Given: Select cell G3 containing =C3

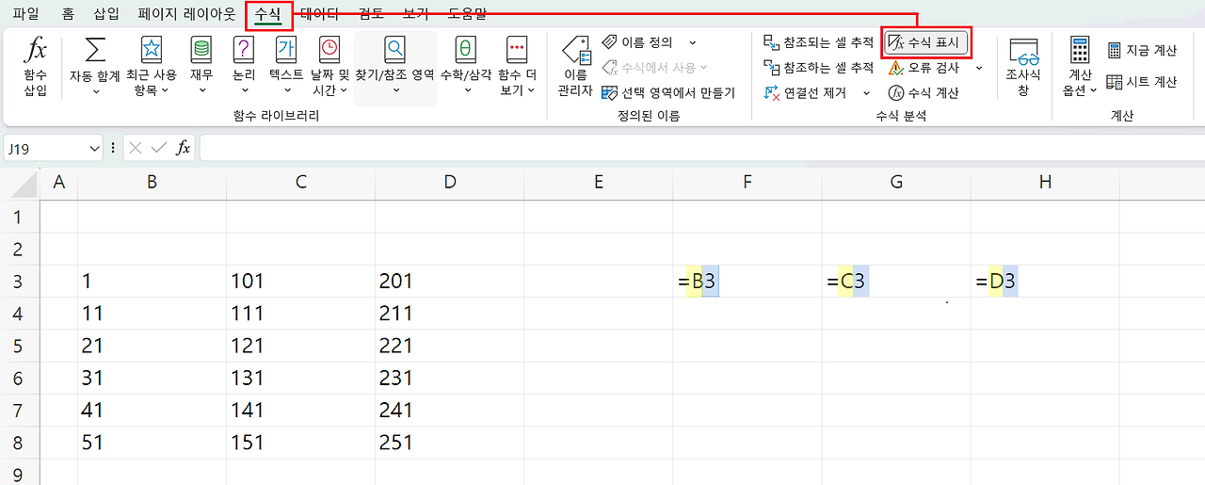Looking at the screenshot, I should click(x=896, y=282).
